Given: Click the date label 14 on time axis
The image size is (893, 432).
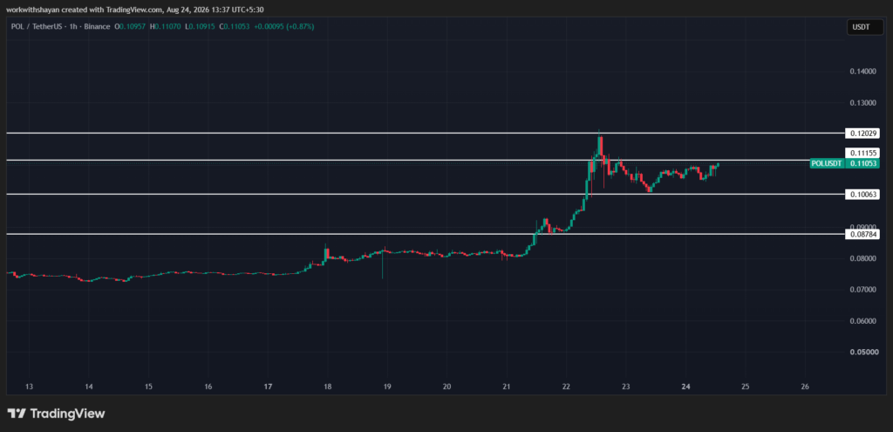Looking at the screenshot, I should [89, 387].
